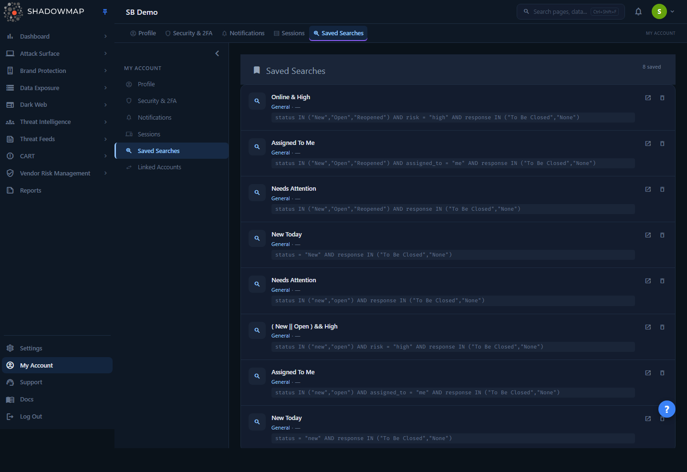Delete the first New Today saved search

click(x=662, y=235)
